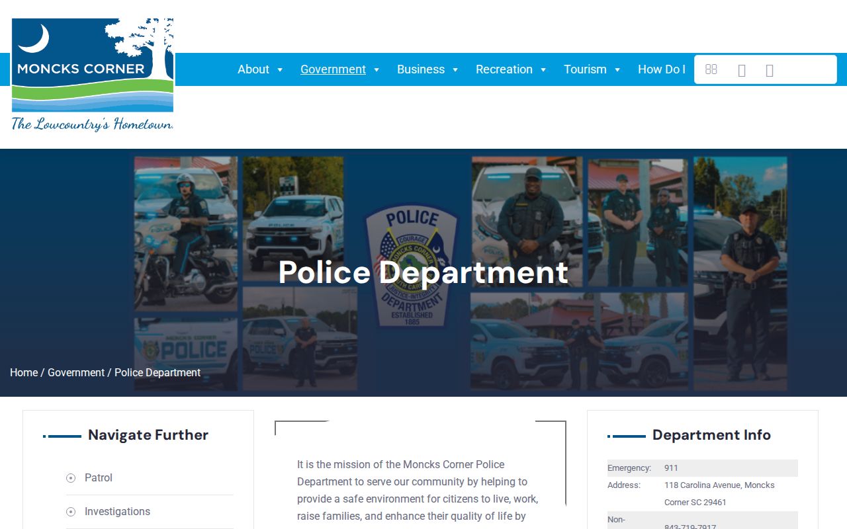Expand the Tourism dropdown arrow

[617, 70]
